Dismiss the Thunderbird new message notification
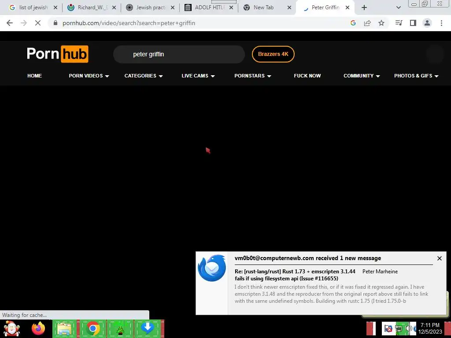The image size is (451, 338). pos(440,258)
